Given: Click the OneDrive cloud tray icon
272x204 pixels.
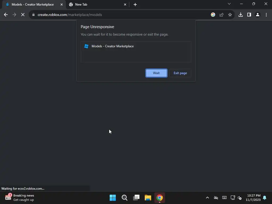Looking at the screenshot, I should [216, 198].
